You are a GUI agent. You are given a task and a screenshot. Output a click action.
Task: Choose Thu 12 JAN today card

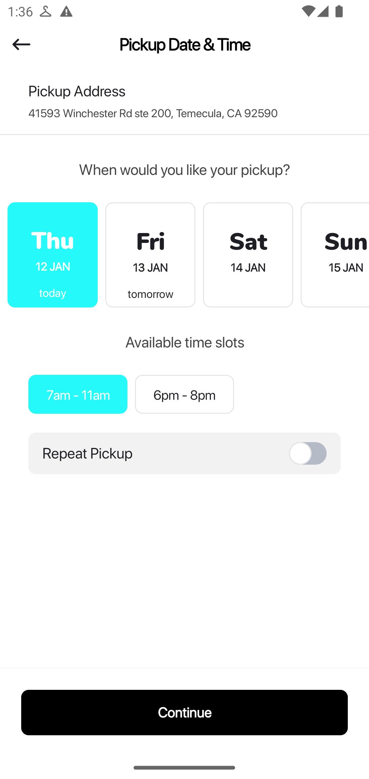point(53,255)
